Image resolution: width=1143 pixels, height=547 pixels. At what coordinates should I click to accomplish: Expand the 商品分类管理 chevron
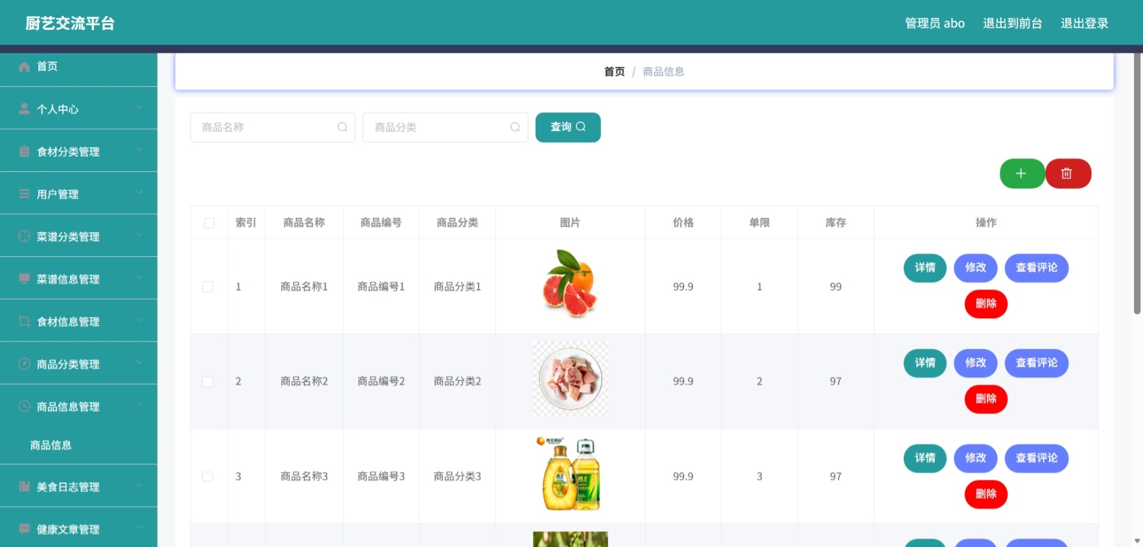pos(139,362)
